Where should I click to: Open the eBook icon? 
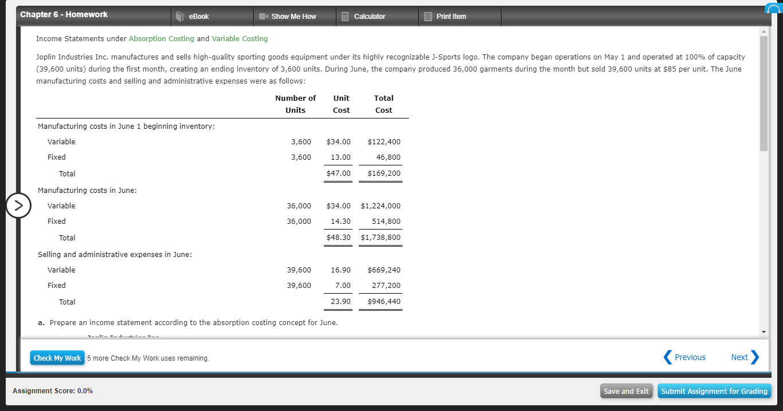pyautogui.click(x=179, y=17)
